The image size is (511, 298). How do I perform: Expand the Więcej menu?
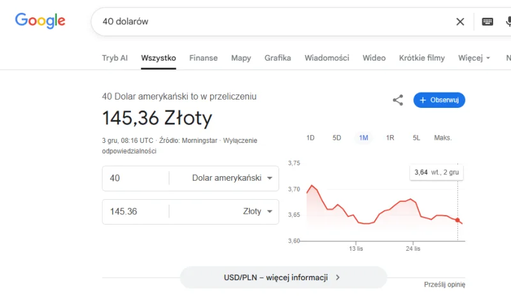(474, 58)
